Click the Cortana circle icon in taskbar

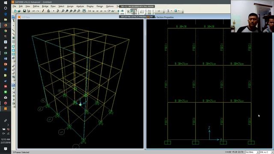(x=6, y=8)
